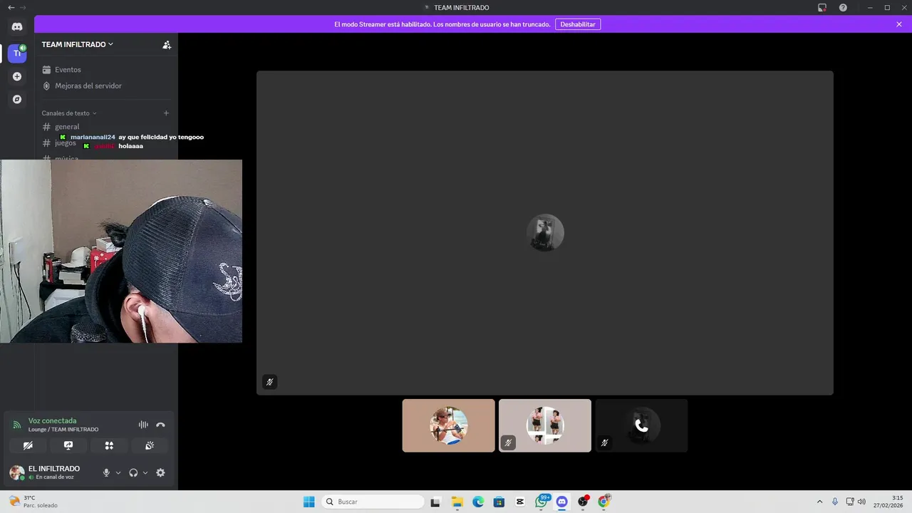Open Voz conectada connection details
This screenshot has height=513, width=912.
tap(52, 420)
